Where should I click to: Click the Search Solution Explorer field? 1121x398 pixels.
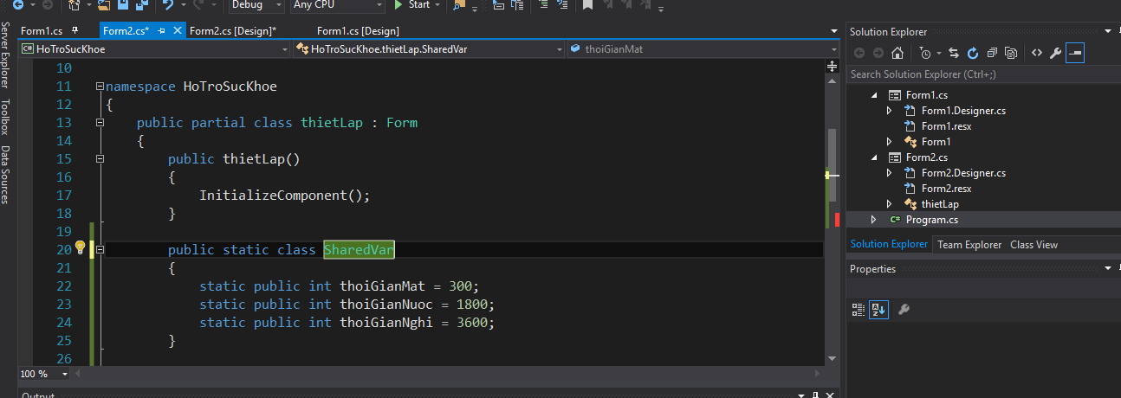point(983,74)
